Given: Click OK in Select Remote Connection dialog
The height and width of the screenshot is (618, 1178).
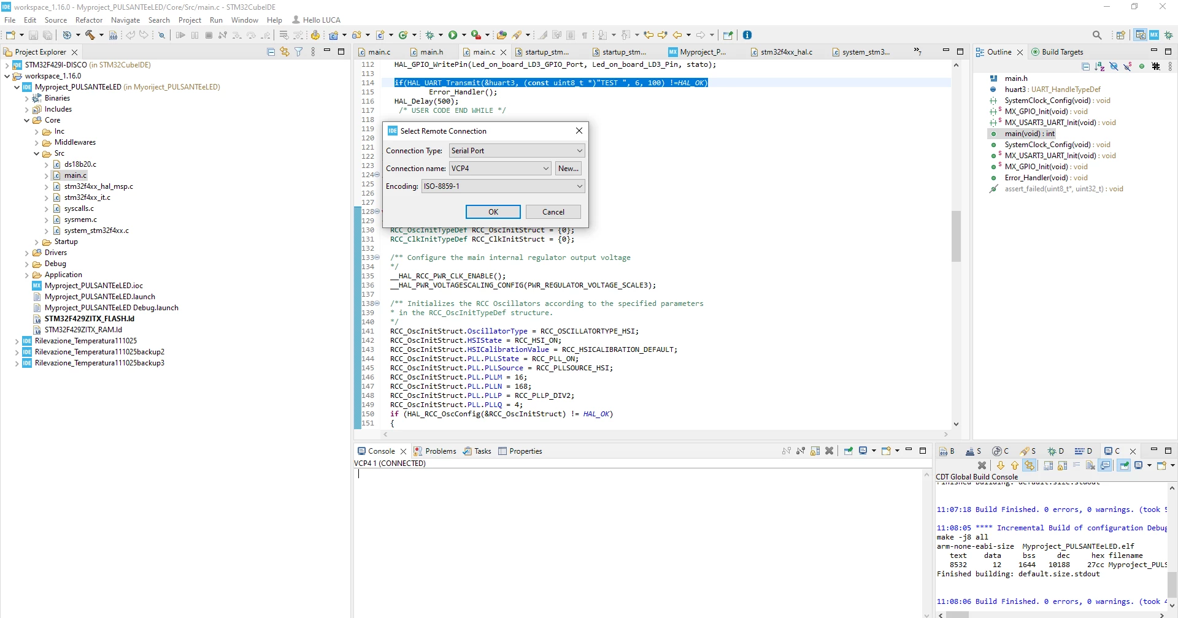Looking at the screenshot, I should point(493,212).
